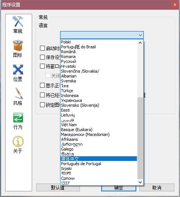
Task: Toggle the 锁定图 checkbox
Action: (x=42, y=104)
